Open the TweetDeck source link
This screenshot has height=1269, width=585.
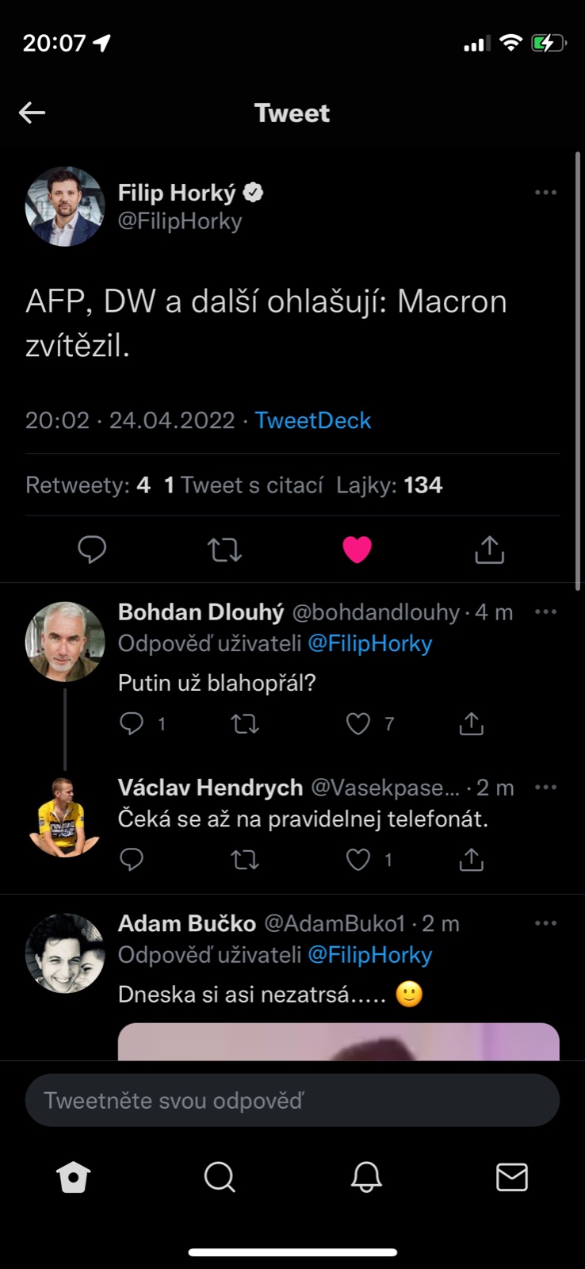(313, 420)
